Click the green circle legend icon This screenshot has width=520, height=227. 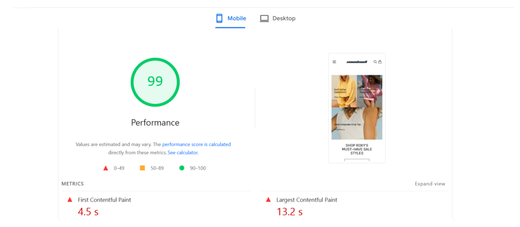(x=182, y=168)
